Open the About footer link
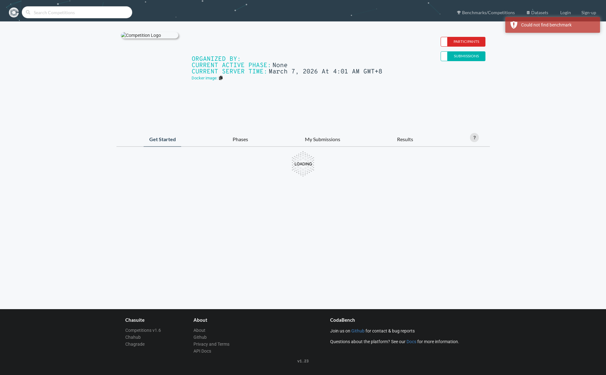The width and height of the screenshot is (606, 375). (199, 330)
